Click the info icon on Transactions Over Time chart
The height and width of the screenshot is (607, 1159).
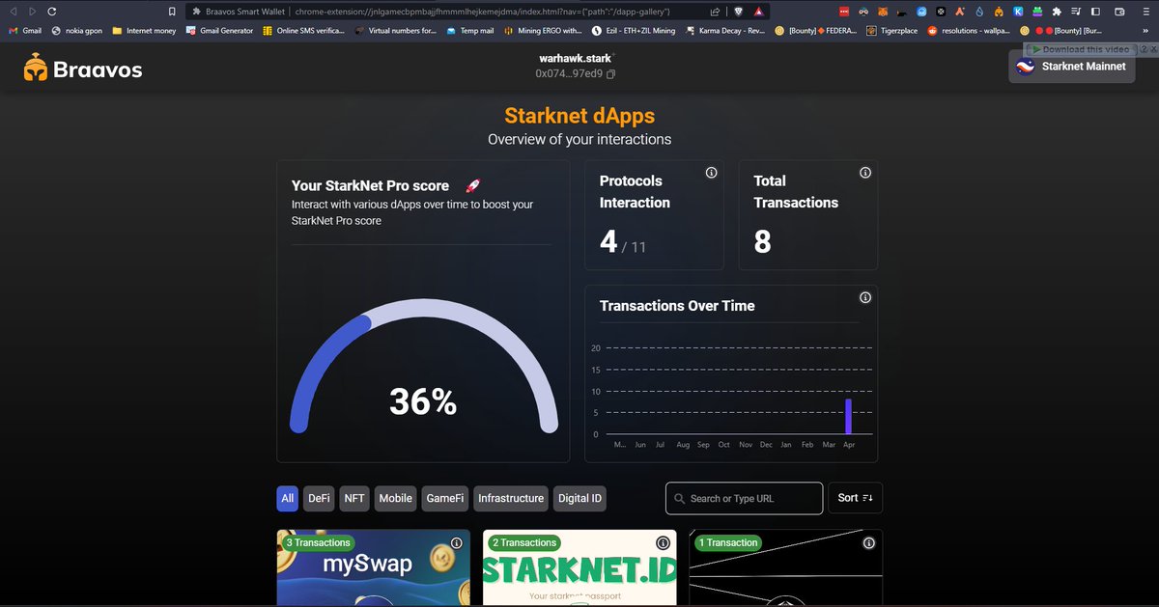tap(864, 298)
